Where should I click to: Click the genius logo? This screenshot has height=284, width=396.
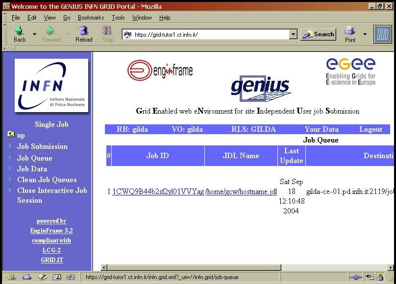tap(261, 88)
